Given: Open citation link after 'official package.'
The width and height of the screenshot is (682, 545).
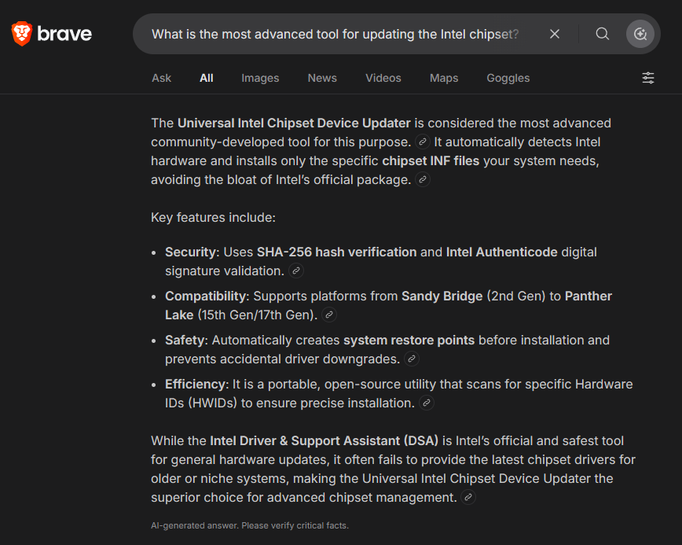Looking at the screenshot, I should (423, 179).
